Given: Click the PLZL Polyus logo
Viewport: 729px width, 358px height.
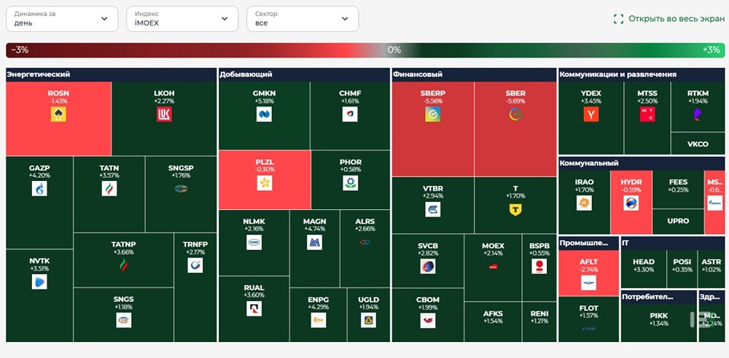Looking at the screenshot, I should 265,183.
